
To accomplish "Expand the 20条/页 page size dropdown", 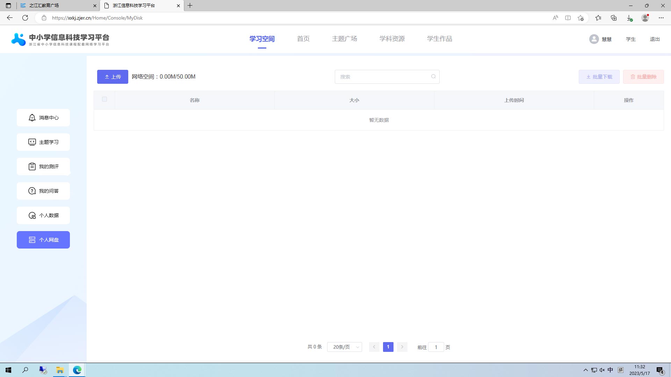I will (x=345, y=347).
